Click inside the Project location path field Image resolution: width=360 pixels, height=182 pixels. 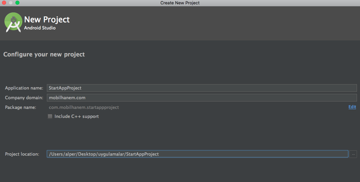(x=198, y=154)
